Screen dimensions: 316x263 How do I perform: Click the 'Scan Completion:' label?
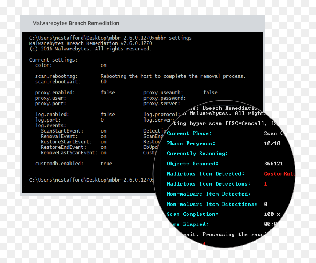tap(193, 214)
